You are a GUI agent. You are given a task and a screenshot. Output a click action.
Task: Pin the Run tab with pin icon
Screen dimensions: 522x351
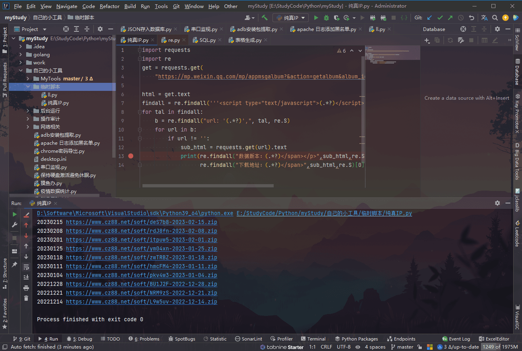click(14, 264)
